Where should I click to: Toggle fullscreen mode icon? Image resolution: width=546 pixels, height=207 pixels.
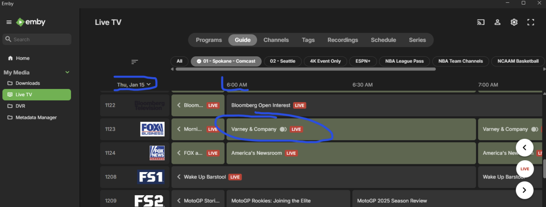(x=531, y=22)
